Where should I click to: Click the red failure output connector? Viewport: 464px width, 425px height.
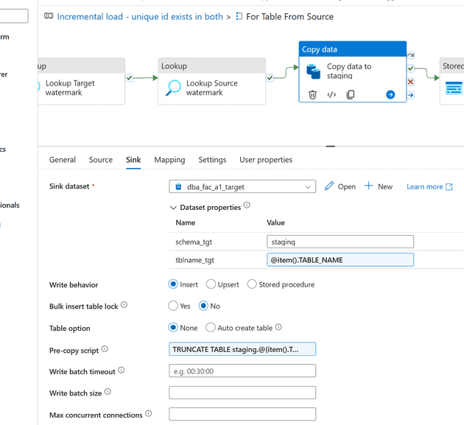click(x=411, y=82)
